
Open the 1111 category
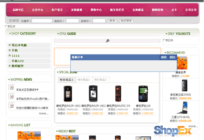pyautogui.click(x=15, y=56)
